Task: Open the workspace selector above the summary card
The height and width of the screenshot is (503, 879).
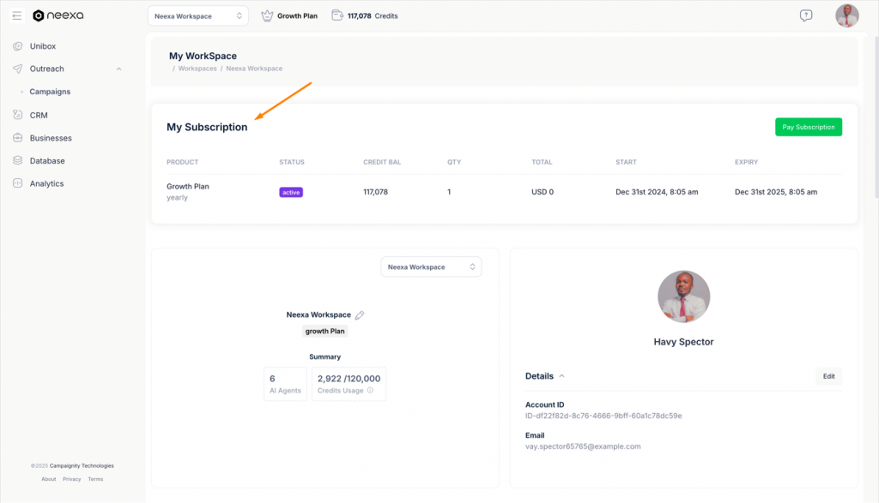Action: [x=431, y=266]
